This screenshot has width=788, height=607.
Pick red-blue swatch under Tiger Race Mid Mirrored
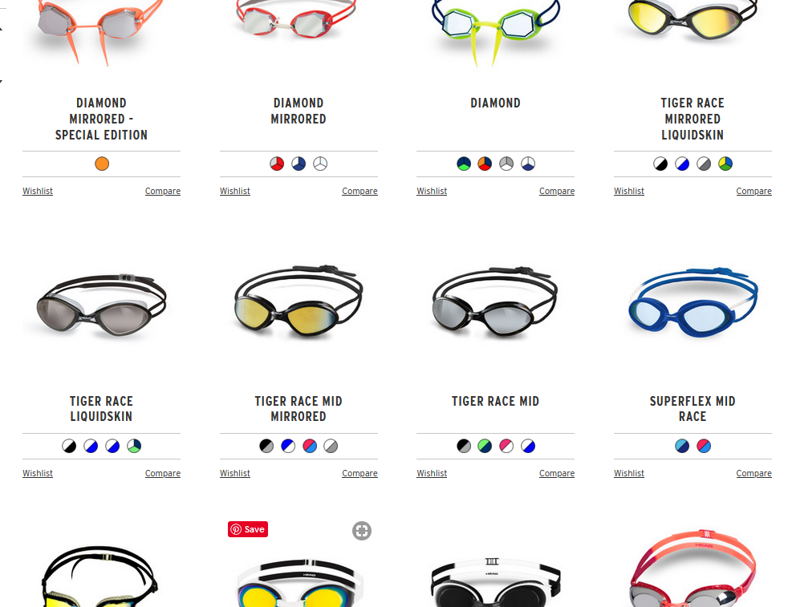310,446
